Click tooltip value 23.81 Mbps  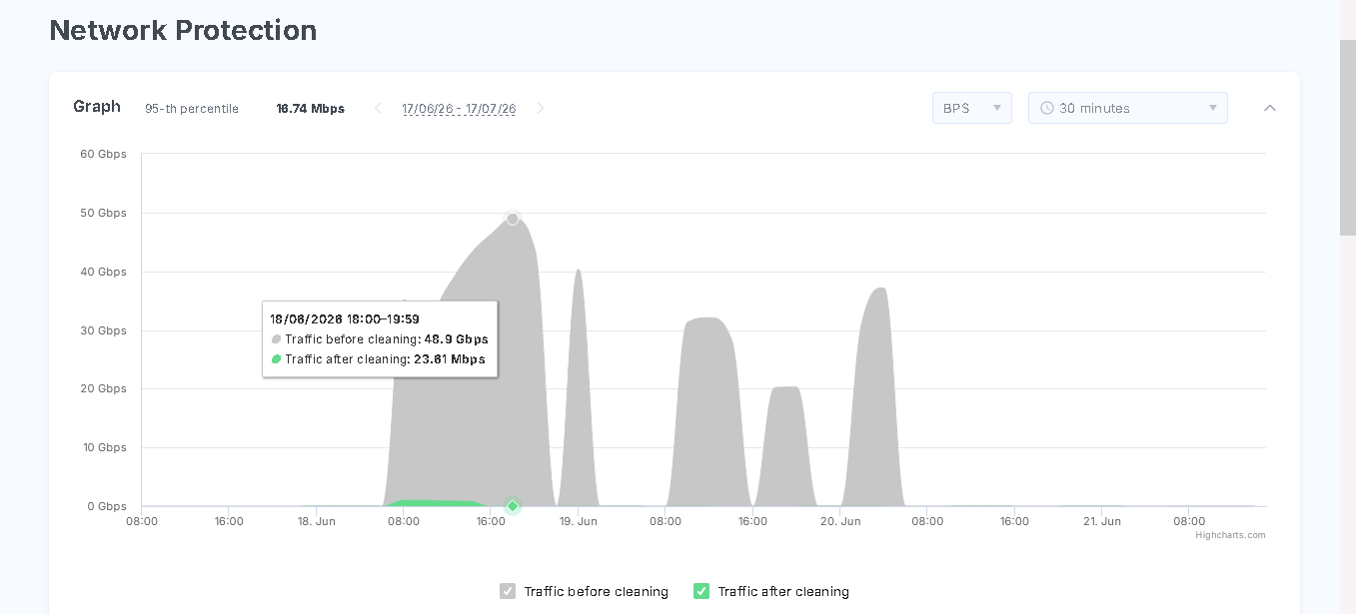pos(449,359)
